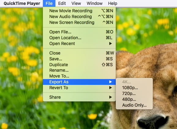Open the Edit menu

[x=62, y=3]
